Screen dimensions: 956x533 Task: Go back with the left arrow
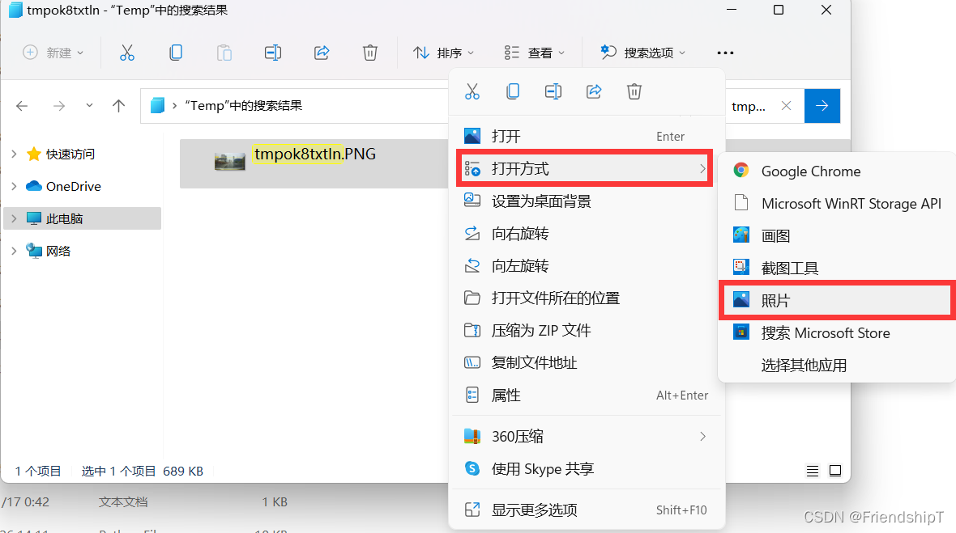[x=22, y=106]
